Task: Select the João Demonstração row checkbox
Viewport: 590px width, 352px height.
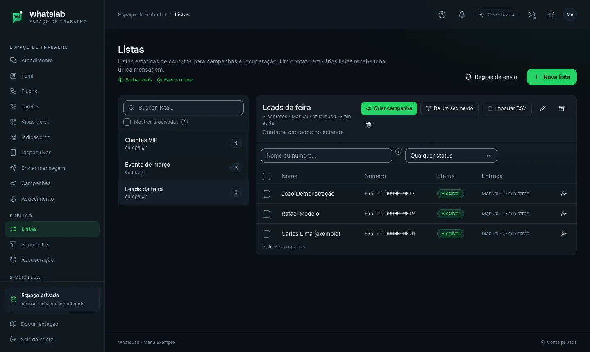Action: pos(266,194)
